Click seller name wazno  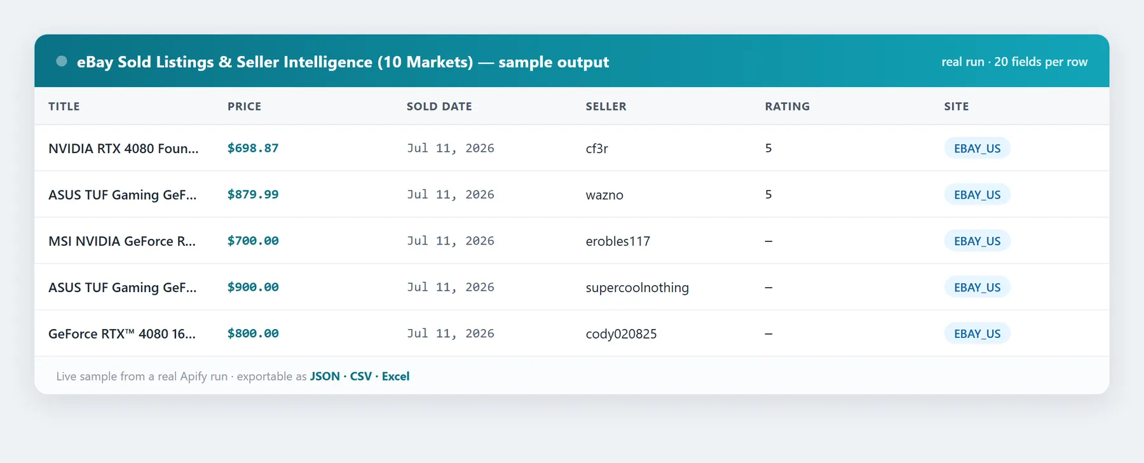[604, 195]
